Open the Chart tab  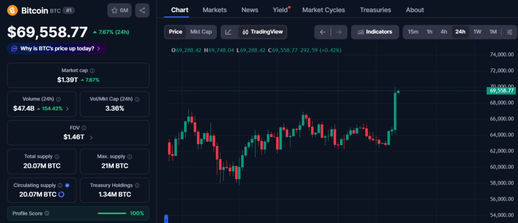(x=180, y=10)
